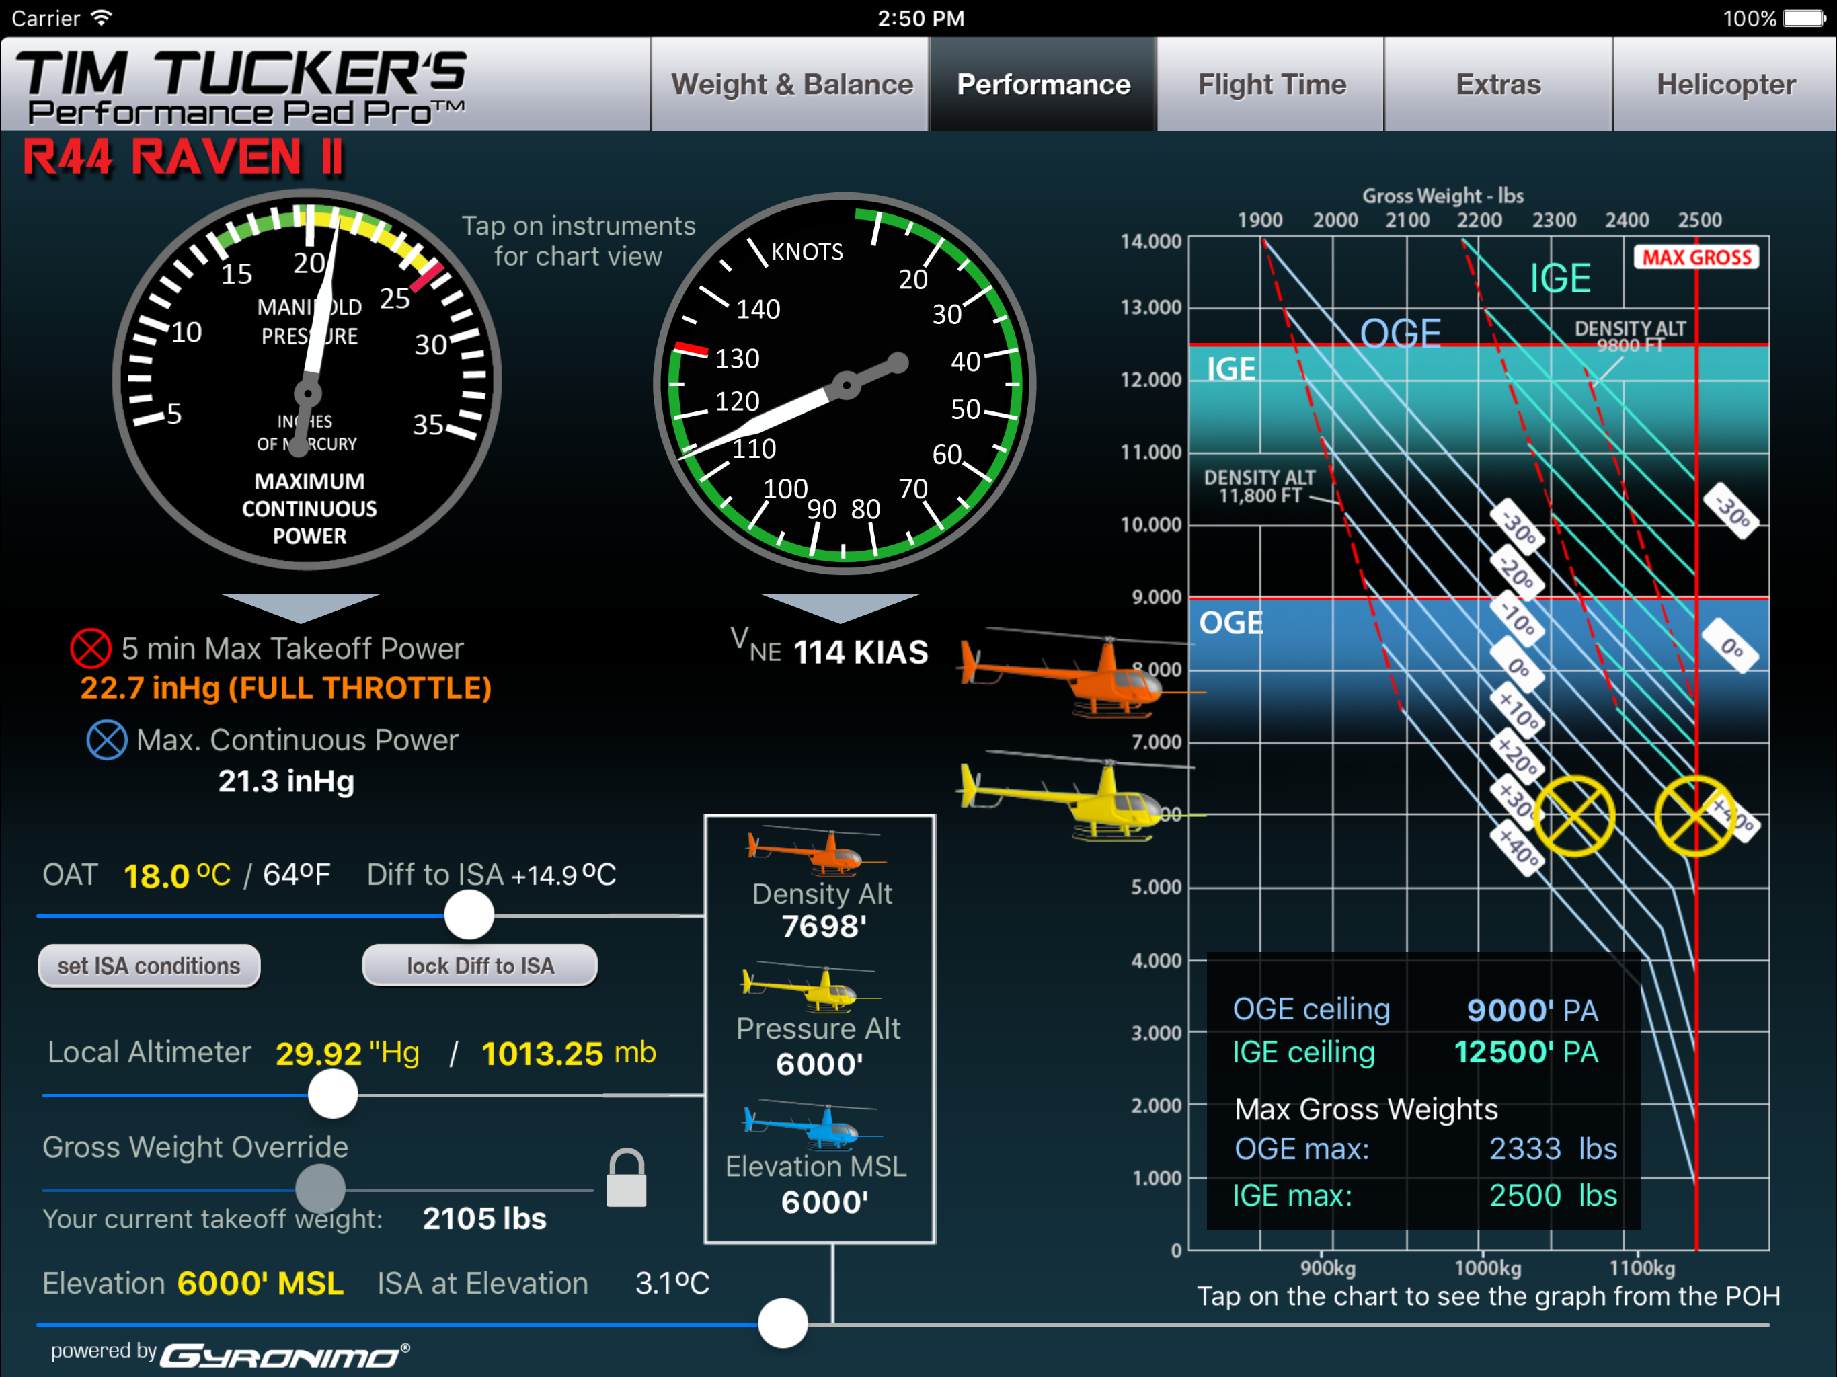Click the 1013.25 mb value

click(x=568, y=1053)
